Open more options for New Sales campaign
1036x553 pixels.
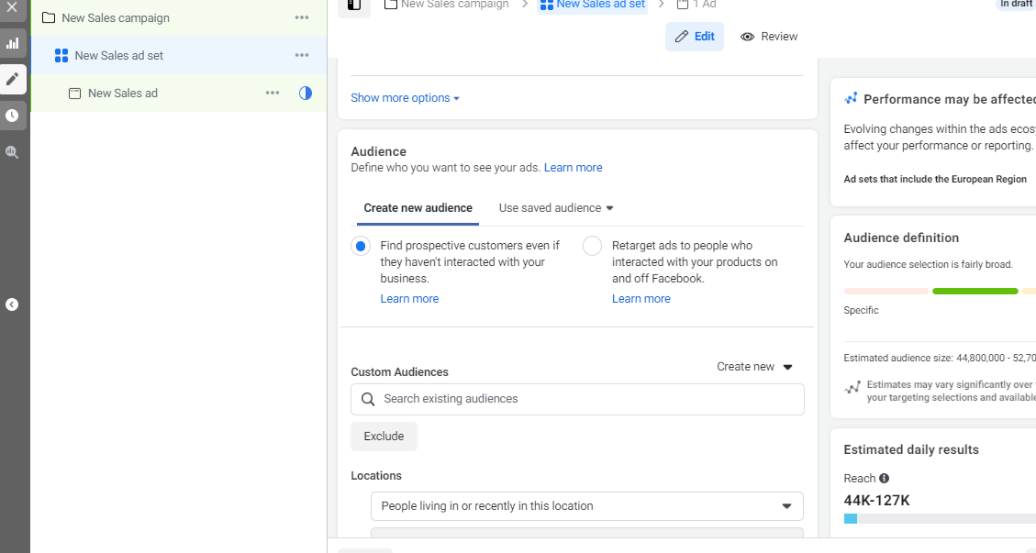302,18
